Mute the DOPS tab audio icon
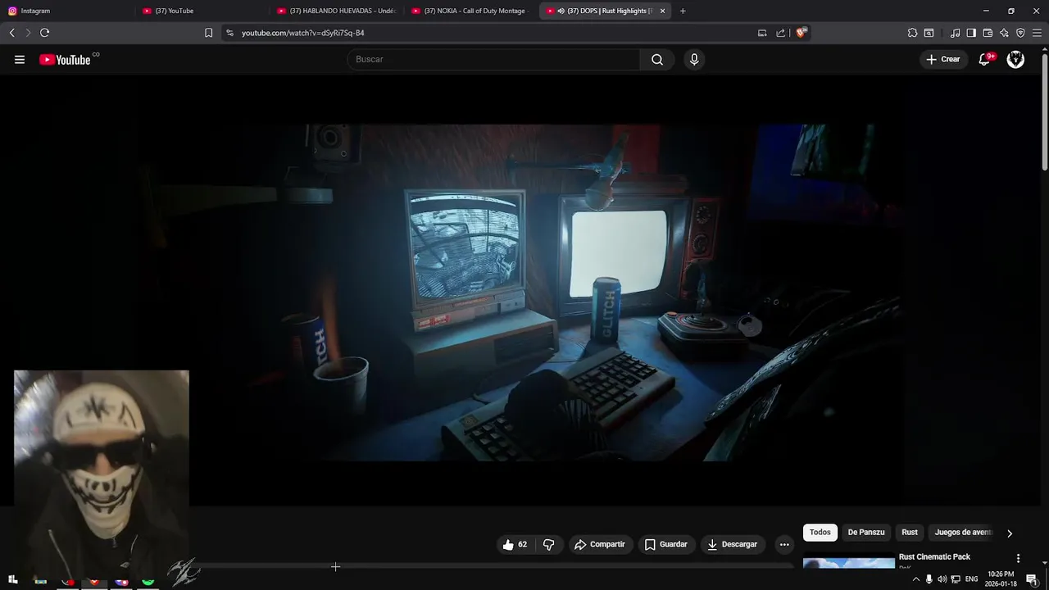This screenshot has width=1049, height=590. (x=561, y=11)
